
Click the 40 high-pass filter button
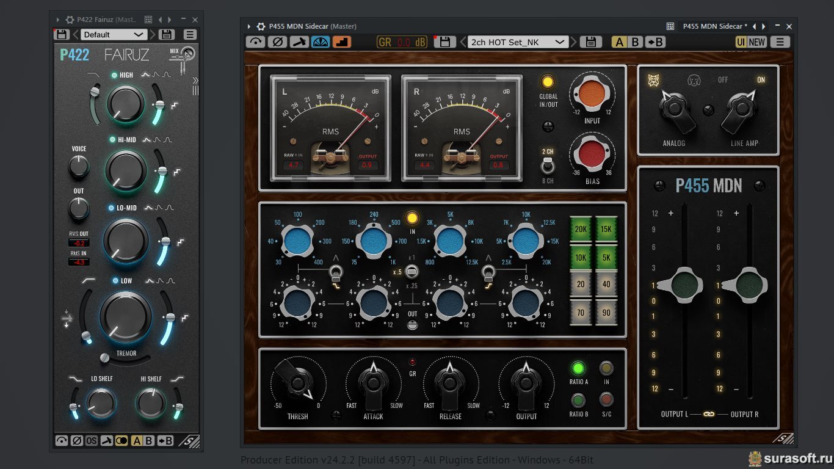click(606, 285)
